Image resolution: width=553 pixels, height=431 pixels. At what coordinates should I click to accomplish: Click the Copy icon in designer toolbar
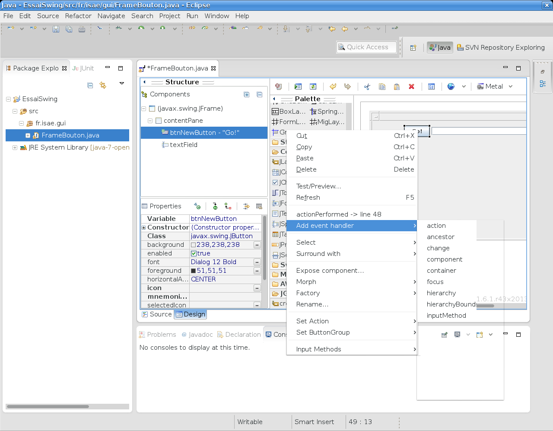pos(382,86)
